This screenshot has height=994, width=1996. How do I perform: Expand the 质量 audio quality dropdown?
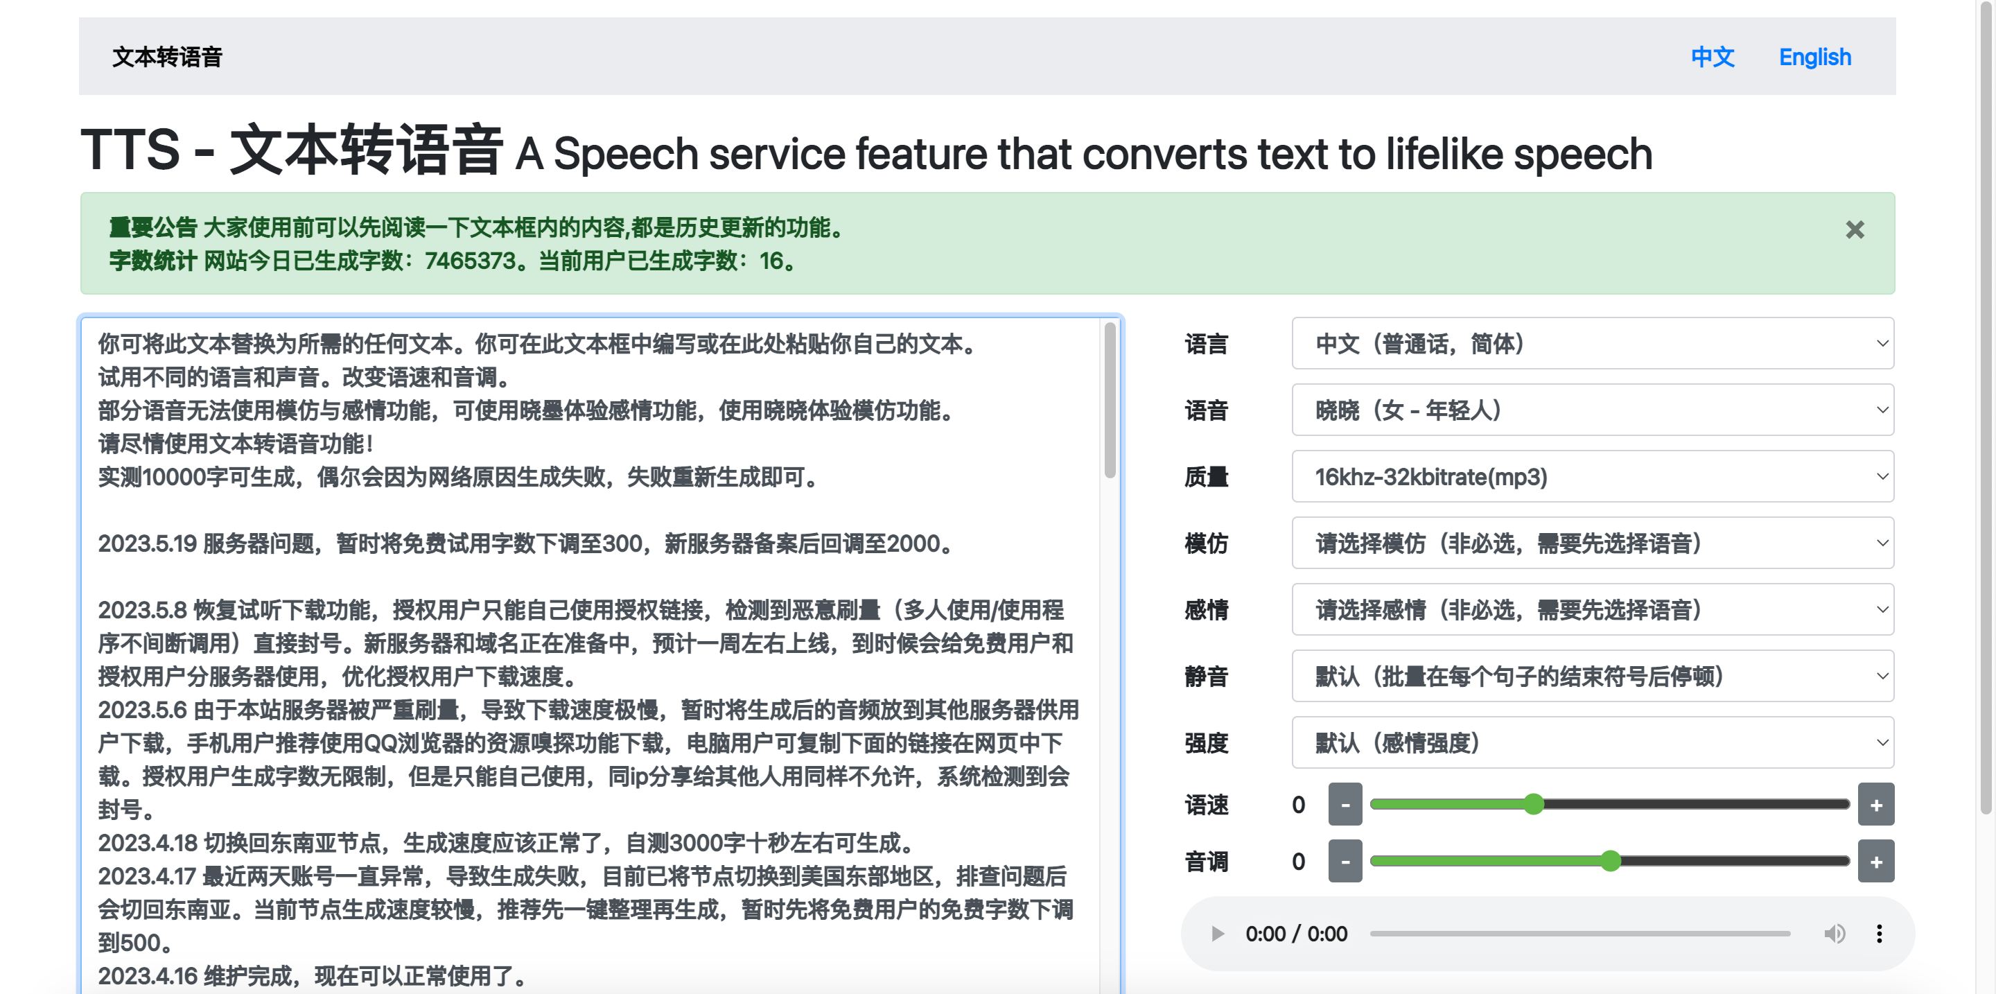(x=1593, y=476)
